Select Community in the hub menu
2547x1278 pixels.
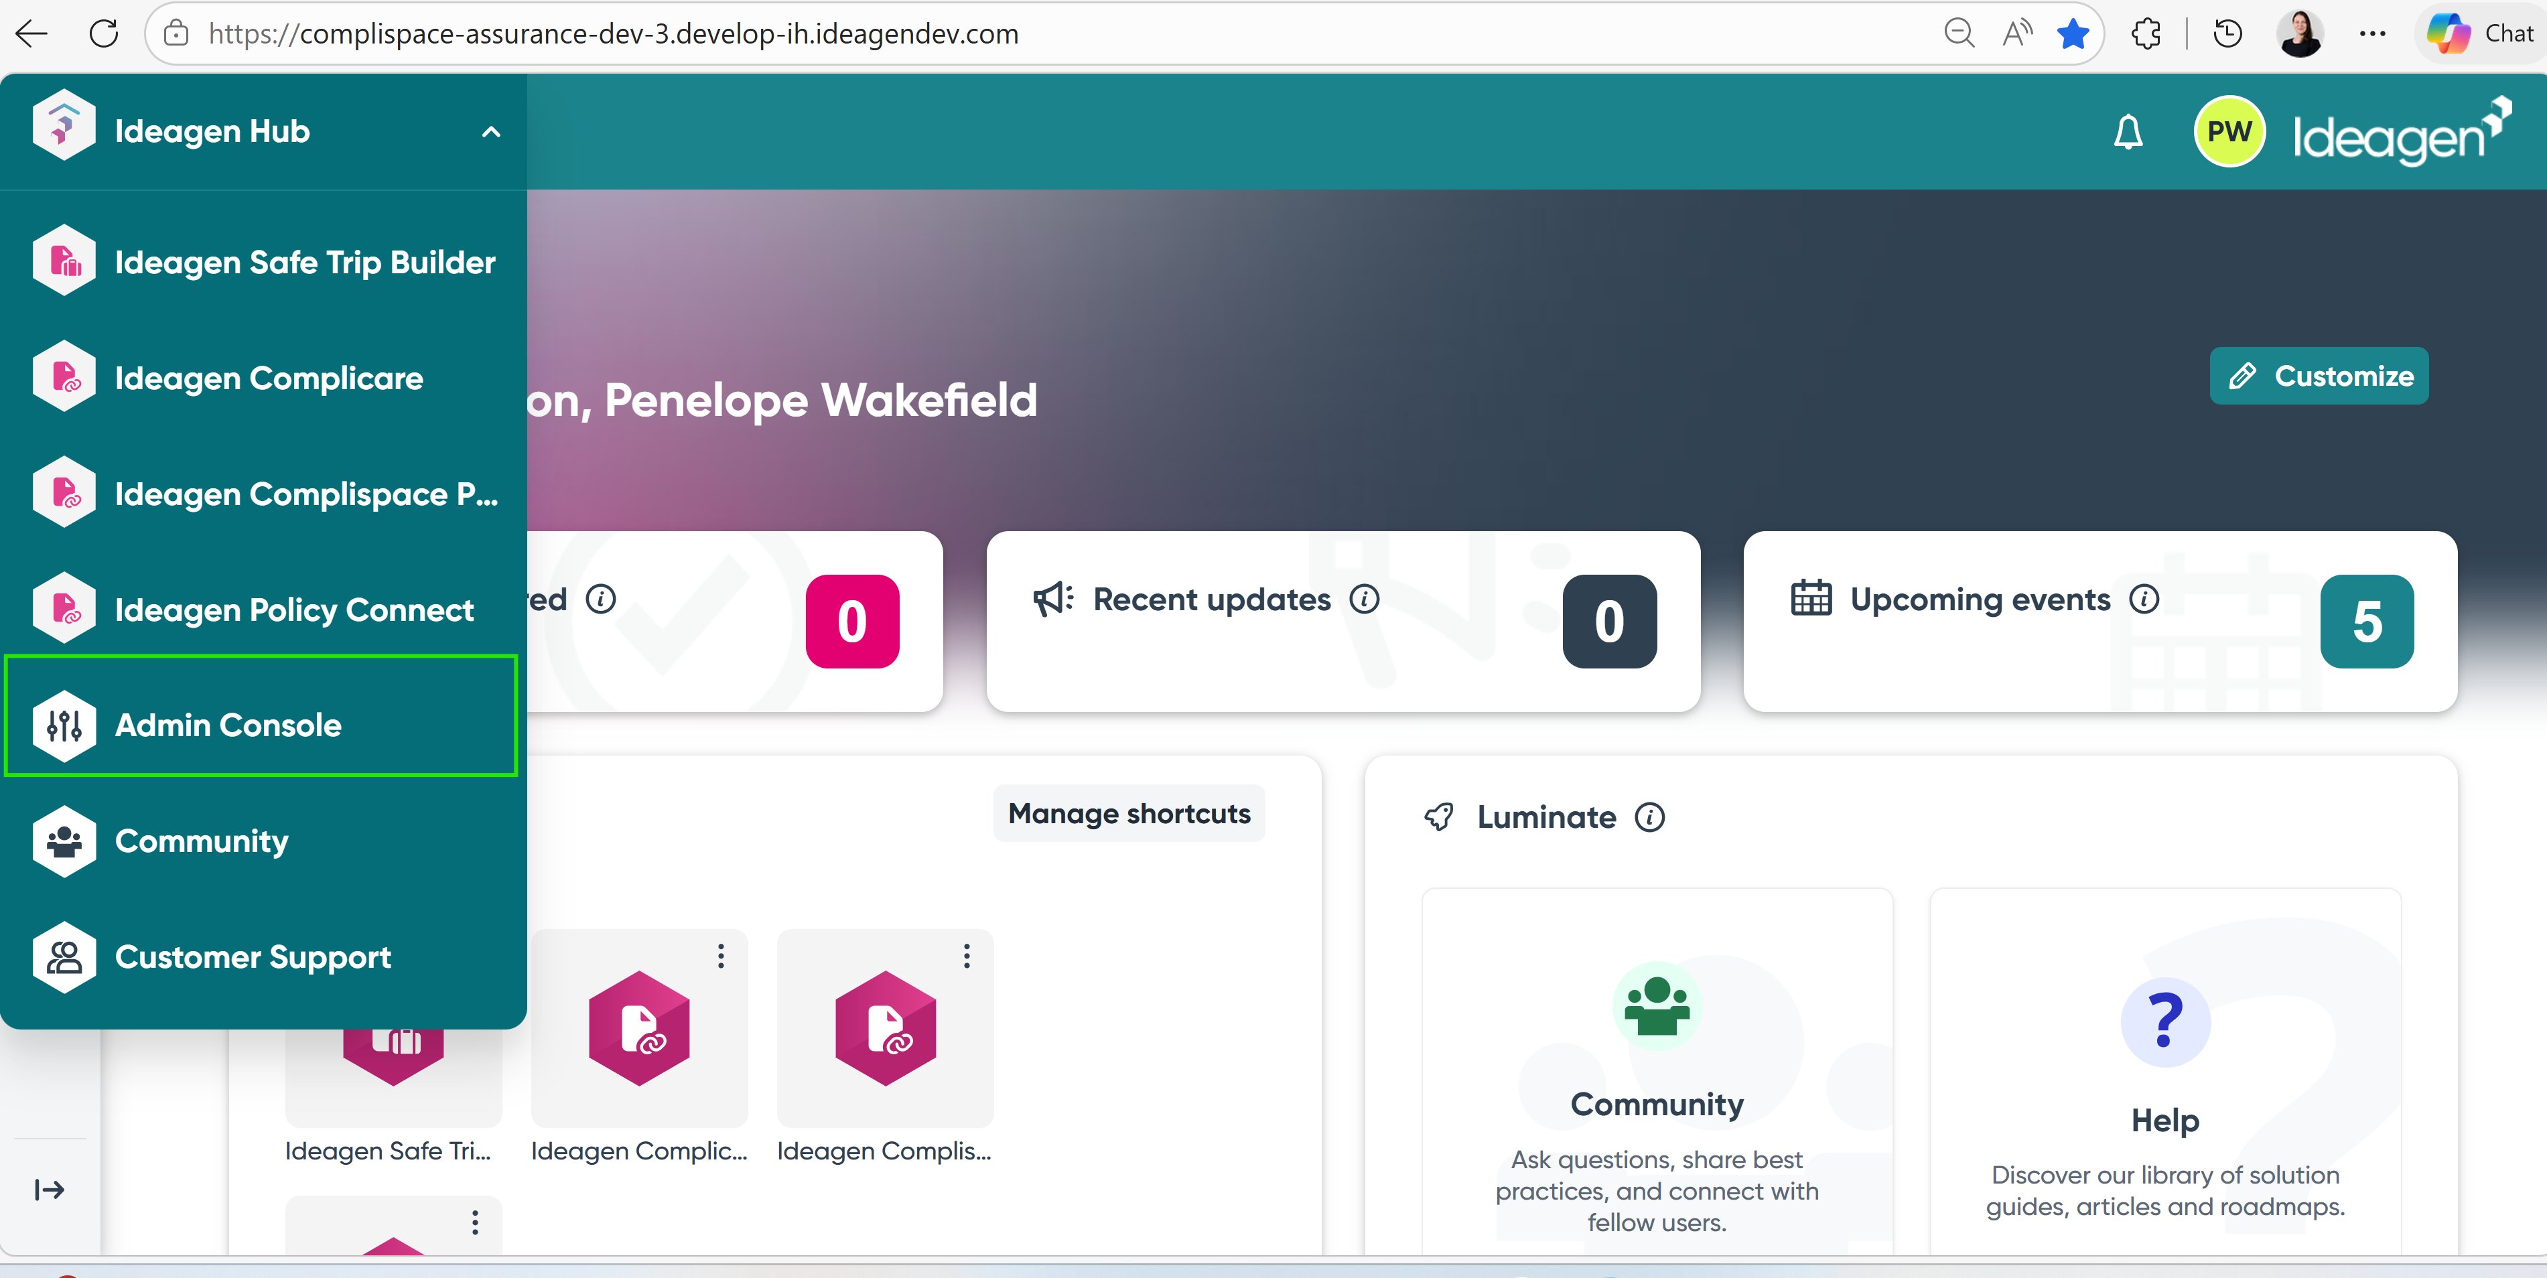(263, 841)
